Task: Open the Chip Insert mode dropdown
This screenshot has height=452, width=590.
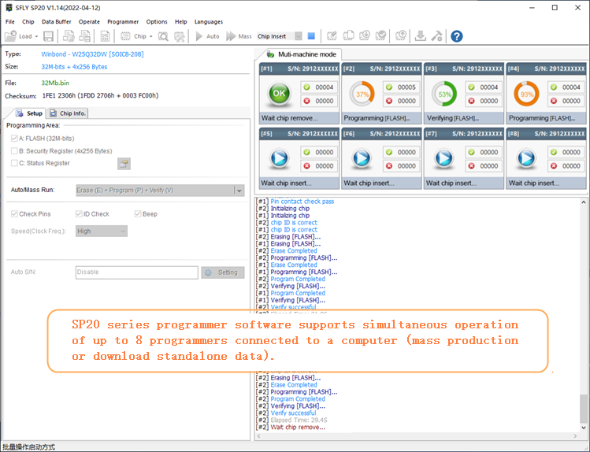Action: 297,36
